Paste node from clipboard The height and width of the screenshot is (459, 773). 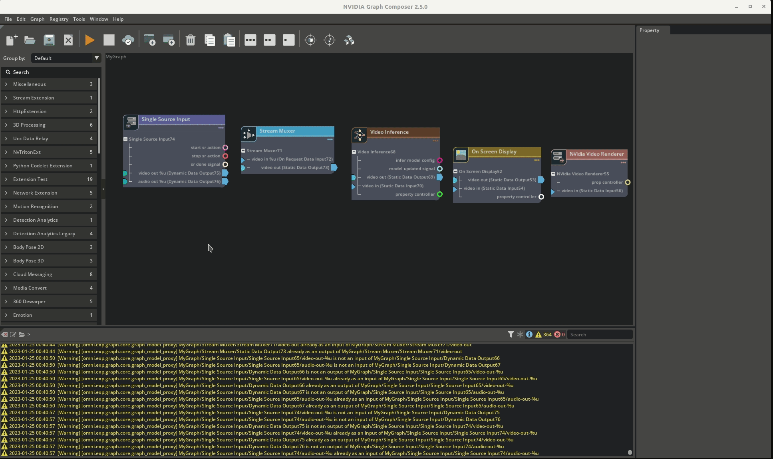[229, 40]
